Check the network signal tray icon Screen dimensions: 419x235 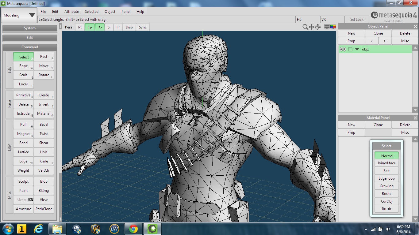[x=373, y=229]
